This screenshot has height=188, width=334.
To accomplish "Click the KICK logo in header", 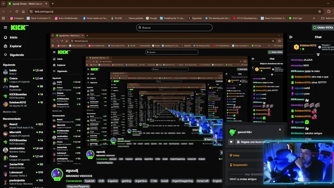I will 20,27.
